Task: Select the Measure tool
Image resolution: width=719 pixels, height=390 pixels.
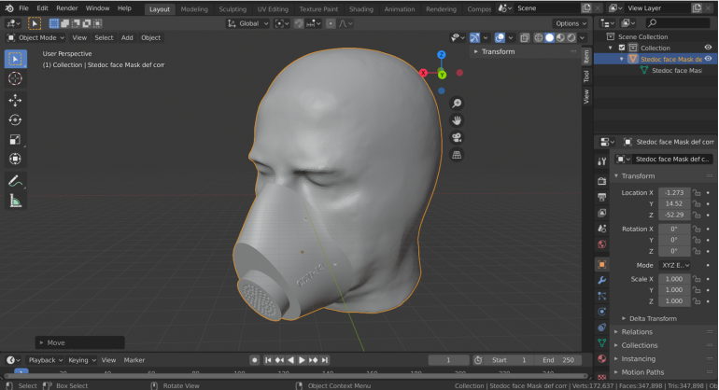Action: (x=15, y=201)
